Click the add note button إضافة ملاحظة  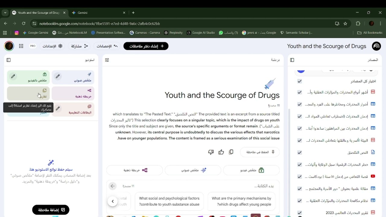(51, 210)
